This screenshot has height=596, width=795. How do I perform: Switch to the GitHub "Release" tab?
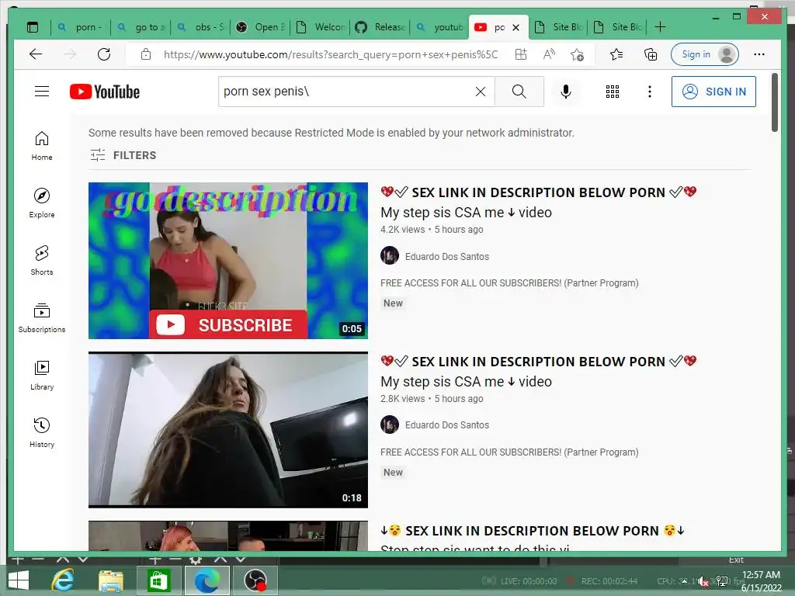[380, 27]
